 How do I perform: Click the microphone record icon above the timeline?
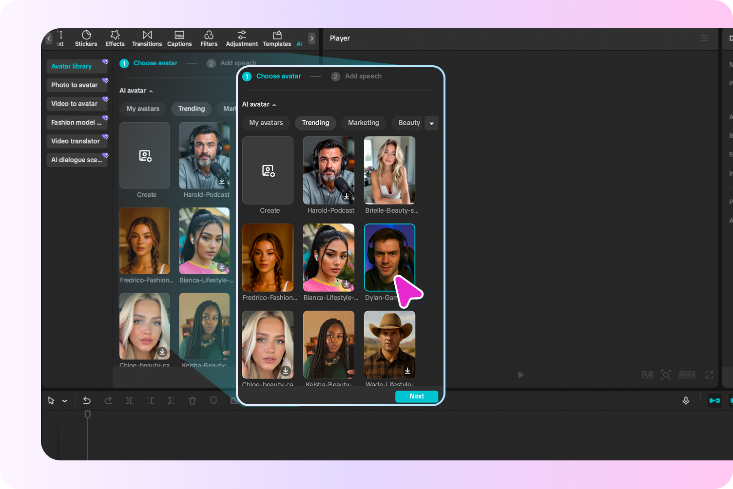(x=686, y=400)
